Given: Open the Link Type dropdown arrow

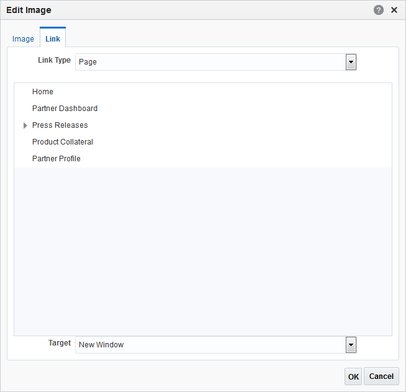Looking at the screenshot, I should 351,62.
